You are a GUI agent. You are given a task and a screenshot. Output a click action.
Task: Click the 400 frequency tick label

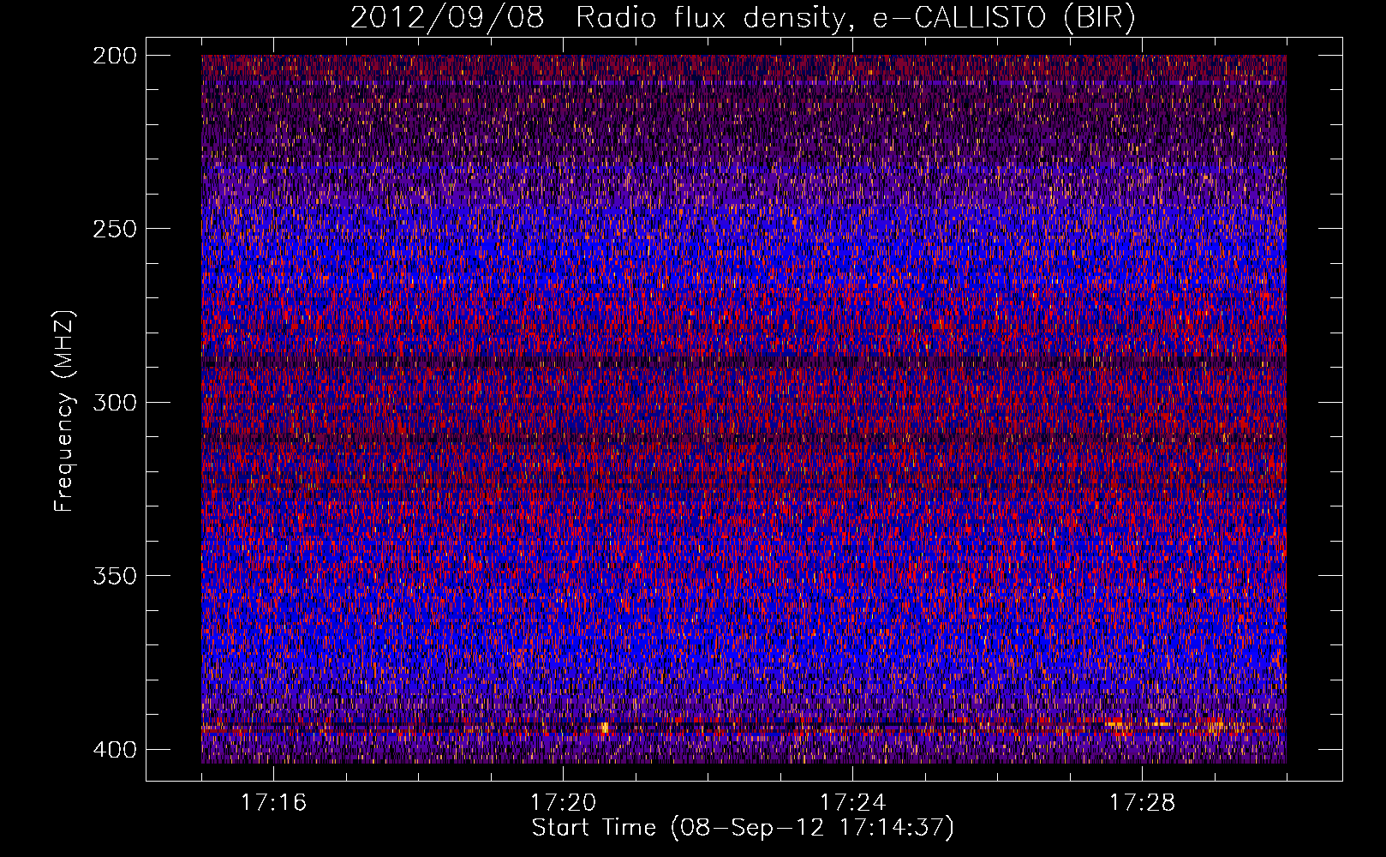115,750
